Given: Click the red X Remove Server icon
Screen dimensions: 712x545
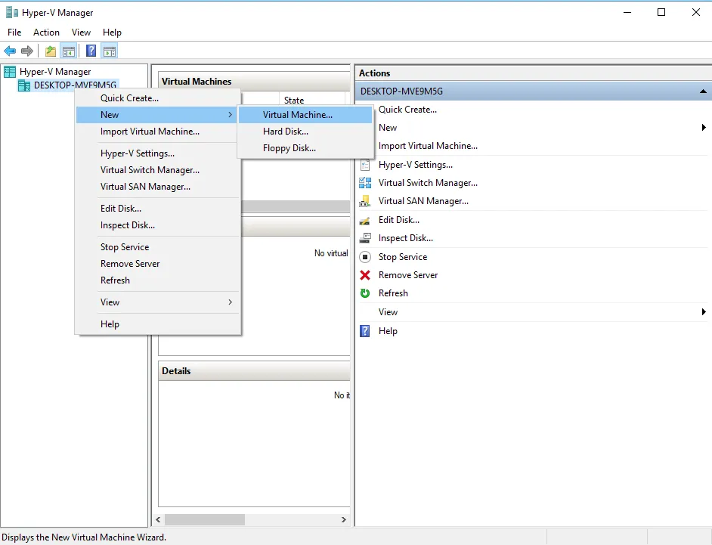Looking at the screenshot, I should pyautogui.click(x=365, y=275).
